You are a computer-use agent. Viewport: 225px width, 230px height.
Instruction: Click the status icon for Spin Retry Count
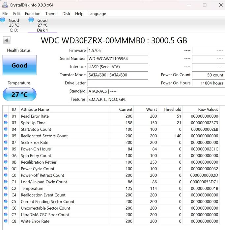click(6, 155)
